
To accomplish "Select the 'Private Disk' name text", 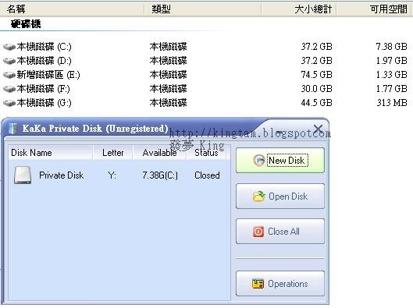I will [x=62, y=175].
